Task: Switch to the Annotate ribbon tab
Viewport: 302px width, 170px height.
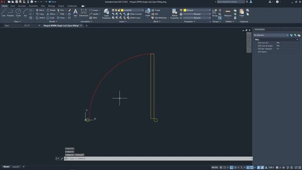Action: coord(22,6)
